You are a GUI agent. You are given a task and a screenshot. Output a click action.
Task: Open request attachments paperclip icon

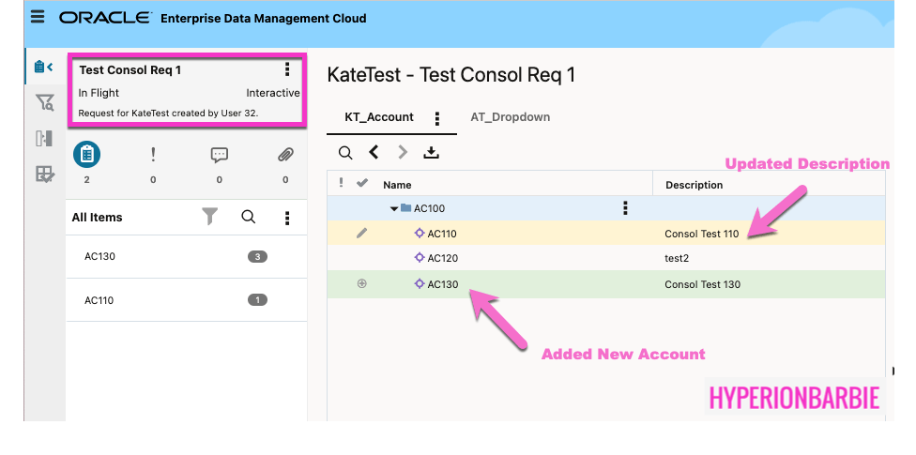click(x=285, y=155)
